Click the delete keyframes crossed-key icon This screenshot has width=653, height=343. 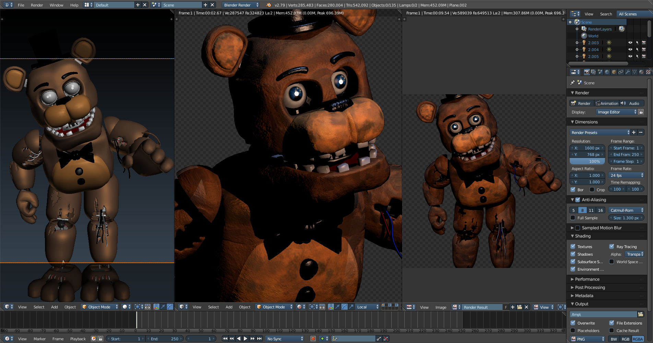[386, 339]
